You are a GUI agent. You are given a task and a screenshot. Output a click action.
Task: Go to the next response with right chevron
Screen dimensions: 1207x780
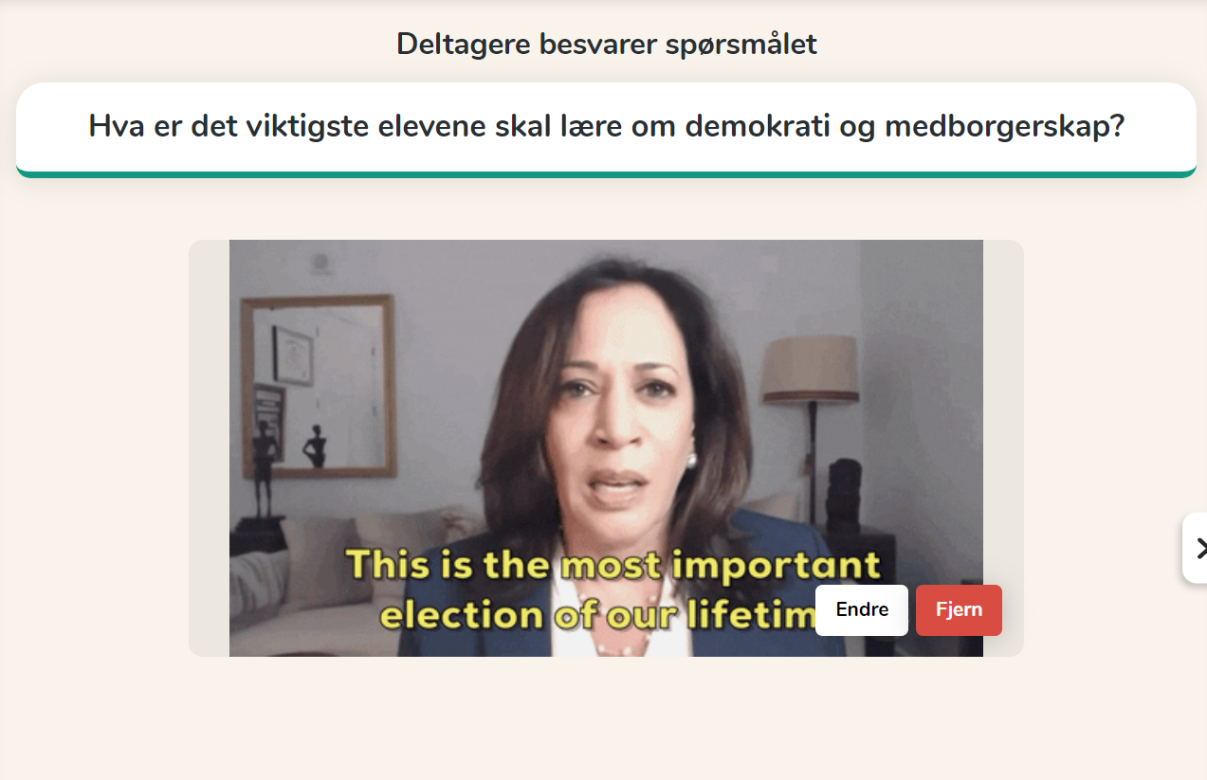click(x=1196, y=548)
